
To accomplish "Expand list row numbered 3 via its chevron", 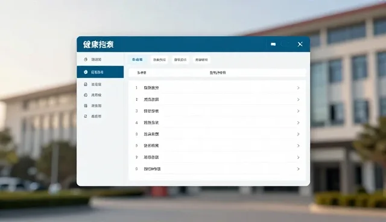I will (x=298, y=111).
